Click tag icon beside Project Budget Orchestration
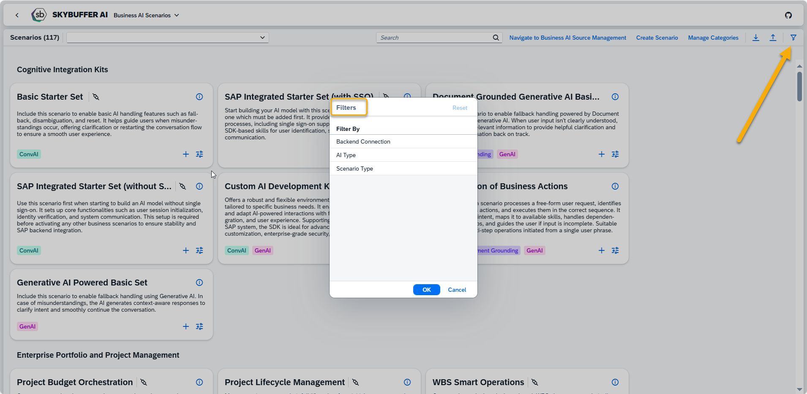The width and height of the screenshot is (807, 394). (144, 382)
